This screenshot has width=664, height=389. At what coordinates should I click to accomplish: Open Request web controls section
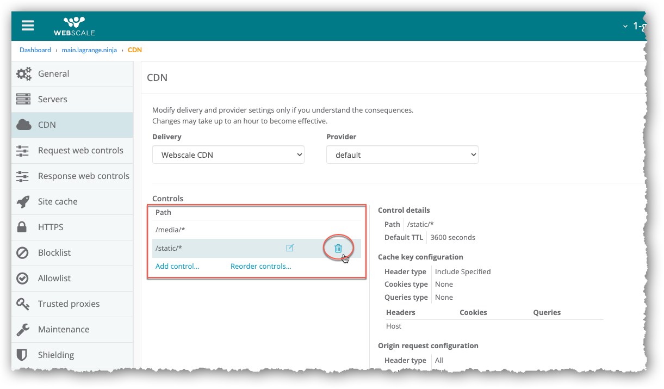80,151
